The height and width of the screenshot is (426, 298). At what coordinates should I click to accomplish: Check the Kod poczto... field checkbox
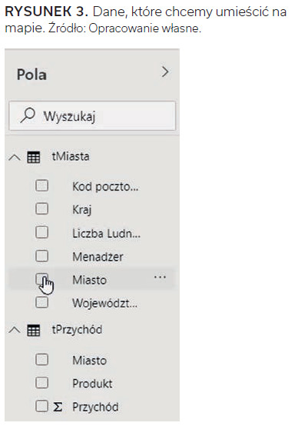pyautogui.click(x=41, y=186)
